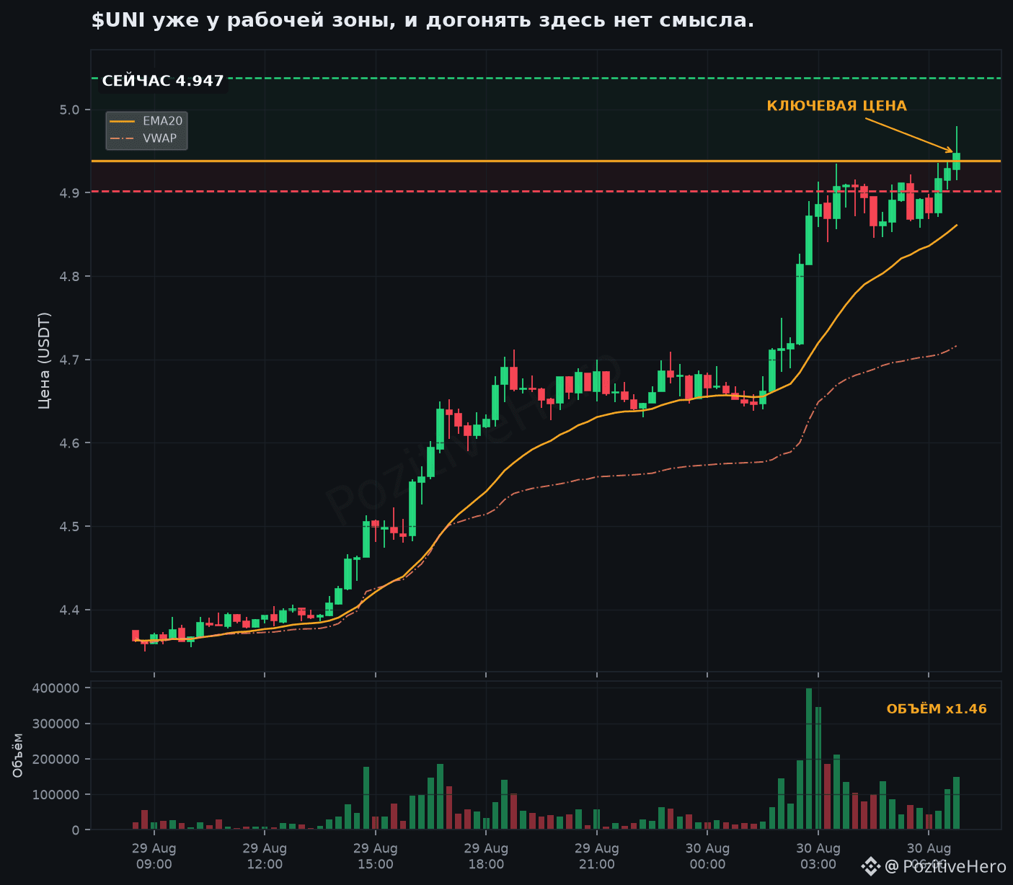The image size is (1013, 885).
Task: Click the 29 Aug 15:00 time label
Action: (x=376, y=856)
